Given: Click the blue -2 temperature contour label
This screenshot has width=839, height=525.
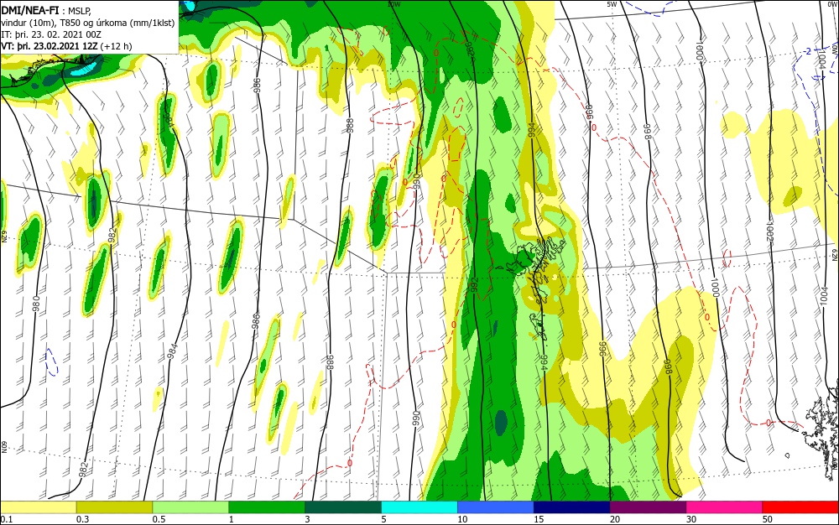Looking at the screenshot, I should tap(807, 51).
